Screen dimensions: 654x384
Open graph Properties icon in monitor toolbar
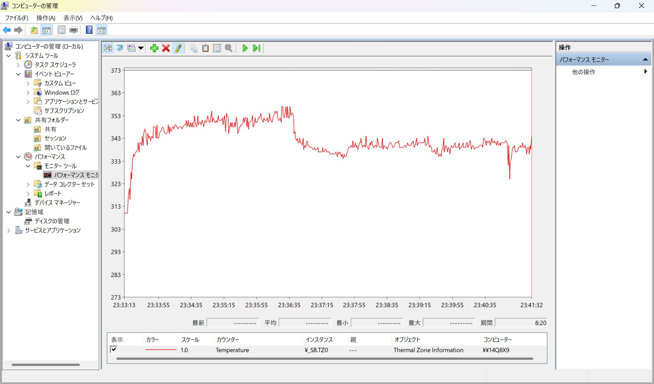(x=217, y=48)
